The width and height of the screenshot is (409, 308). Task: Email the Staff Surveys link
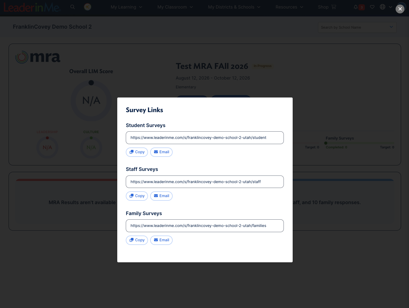click(x=161, y=196)
